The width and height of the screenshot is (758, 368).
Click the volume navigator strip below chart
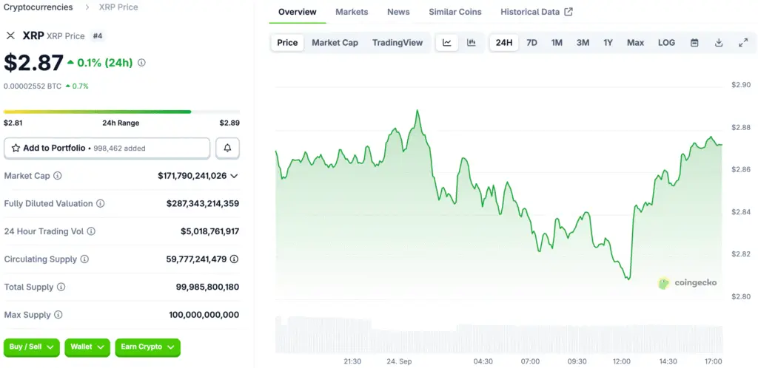pos(499,335)
